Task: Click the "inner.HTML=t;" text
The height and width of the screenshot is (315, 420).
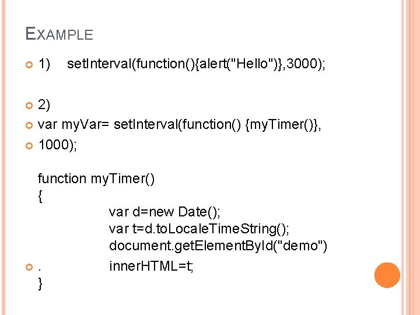Action: [x=152, y=266]
